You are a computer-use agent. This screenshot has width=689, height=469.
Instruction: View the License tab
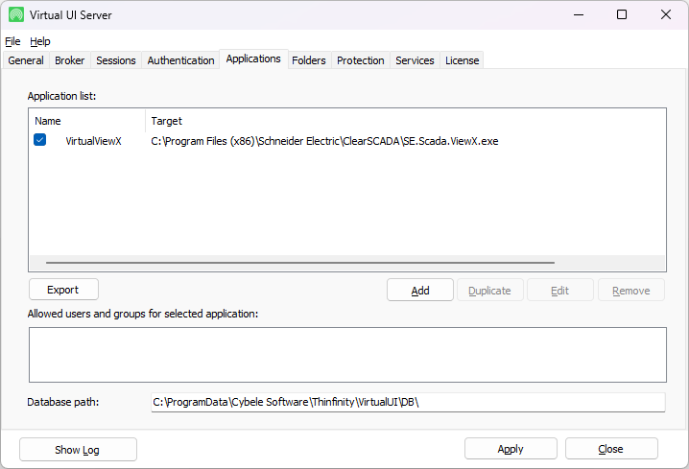coord(462,60)
